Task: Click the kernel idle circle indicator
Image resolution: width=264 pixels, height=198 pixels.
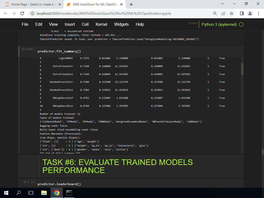Action: click(241, 24)
